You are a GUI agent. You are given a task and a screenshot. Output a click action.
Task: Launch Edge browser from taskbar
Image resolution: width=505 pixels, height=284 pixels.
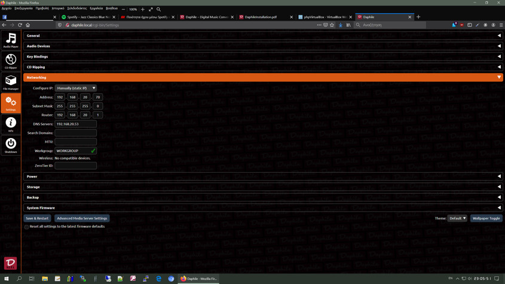[x=158, y=279]
